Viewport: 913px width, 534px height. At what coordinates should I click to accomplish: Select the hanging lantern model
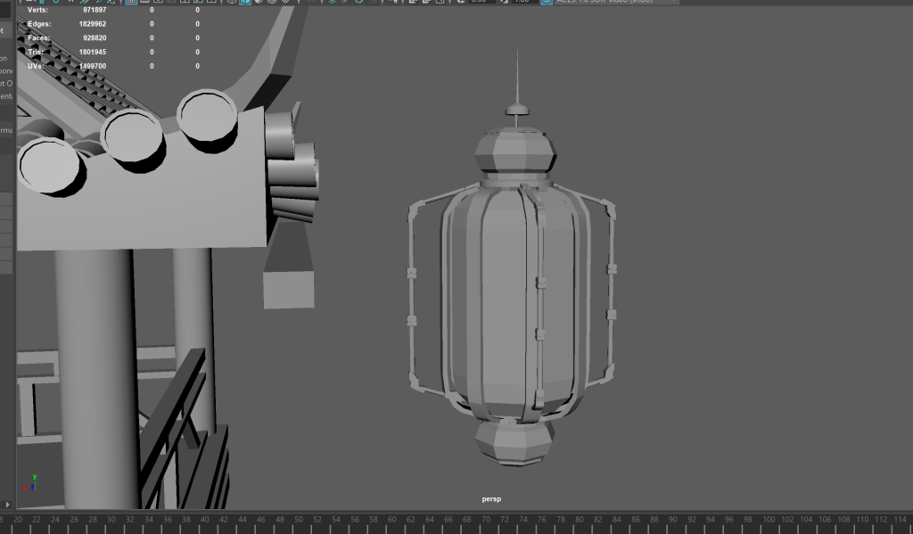[513, 292]
